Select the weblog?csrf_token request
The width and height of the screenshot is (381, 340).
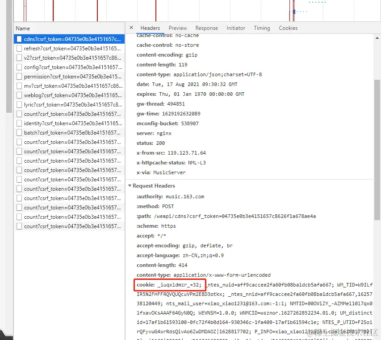point(69,95)
